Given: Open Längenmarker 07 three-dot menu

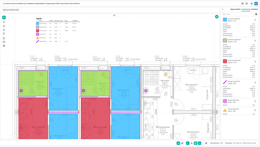Looking at the screenshot, I should pyautogui.click(x=255, y=82).
